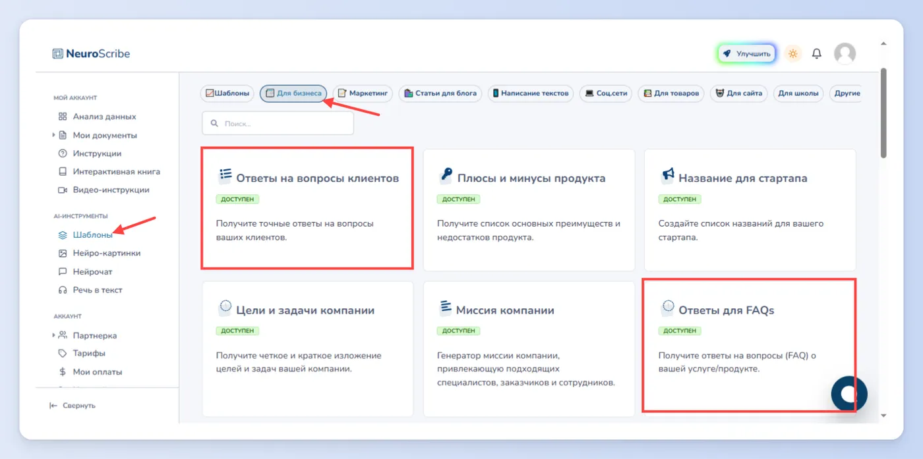923x459 pixels.
Task: Select the Шаблоны category chip
Action: 227,94
